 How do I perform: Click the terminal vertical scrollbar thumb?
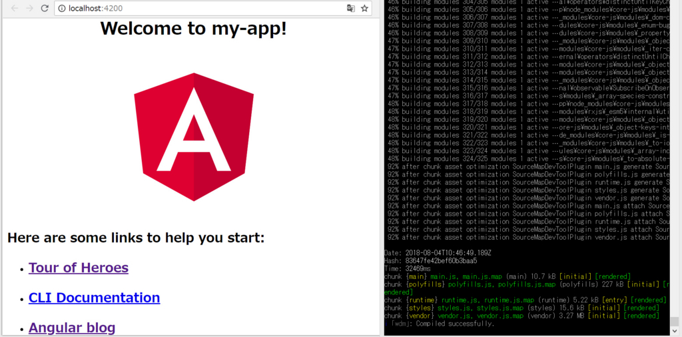[x=674, y=323]
